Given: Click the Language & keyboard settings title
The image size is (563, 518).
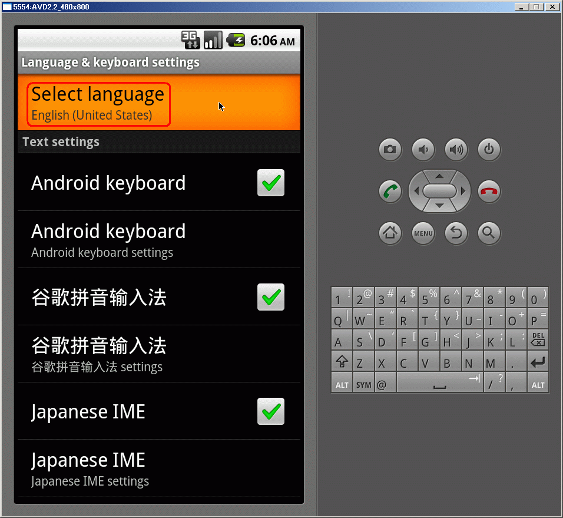Looking at the screenshot, I should (x=110, y=62).
